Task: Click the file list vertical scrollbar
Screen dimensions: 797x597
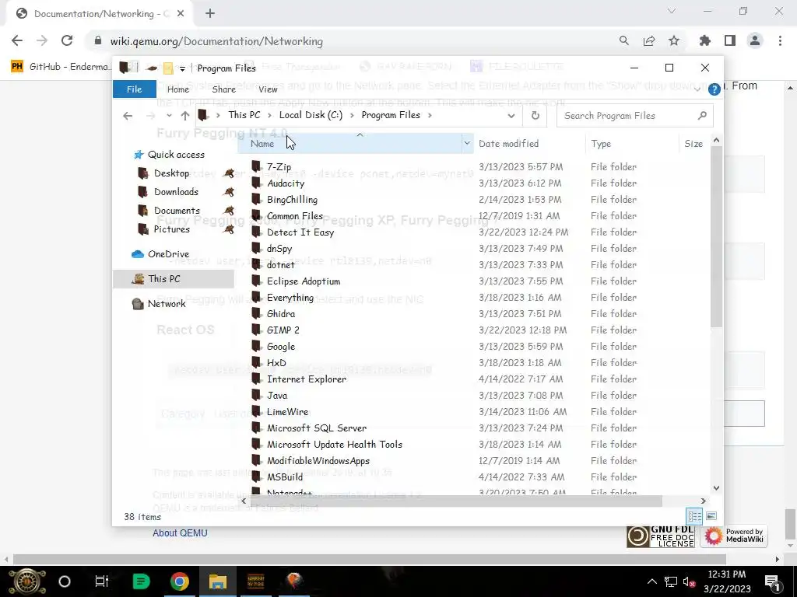Action: pos(716,236)
